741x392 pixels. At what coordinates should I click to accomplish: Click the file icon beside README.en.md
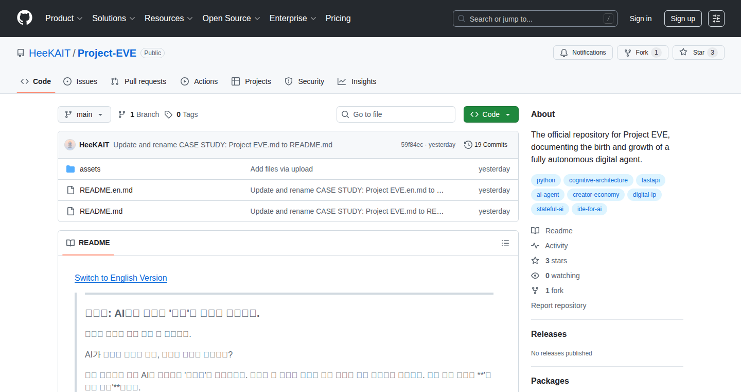click(70, 190)
